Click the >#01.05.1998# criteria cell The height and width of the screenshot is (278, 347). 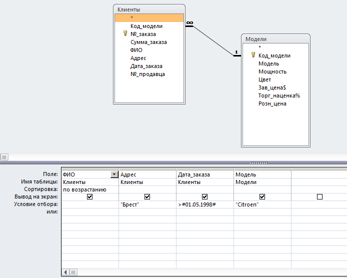205,204
